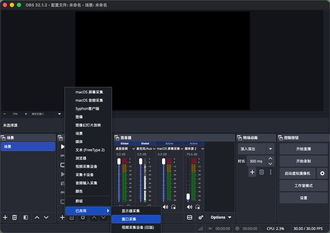Toggle audio monitoring for macOS 屏幕采集 channel
The image size is (330, 233).
173,207
